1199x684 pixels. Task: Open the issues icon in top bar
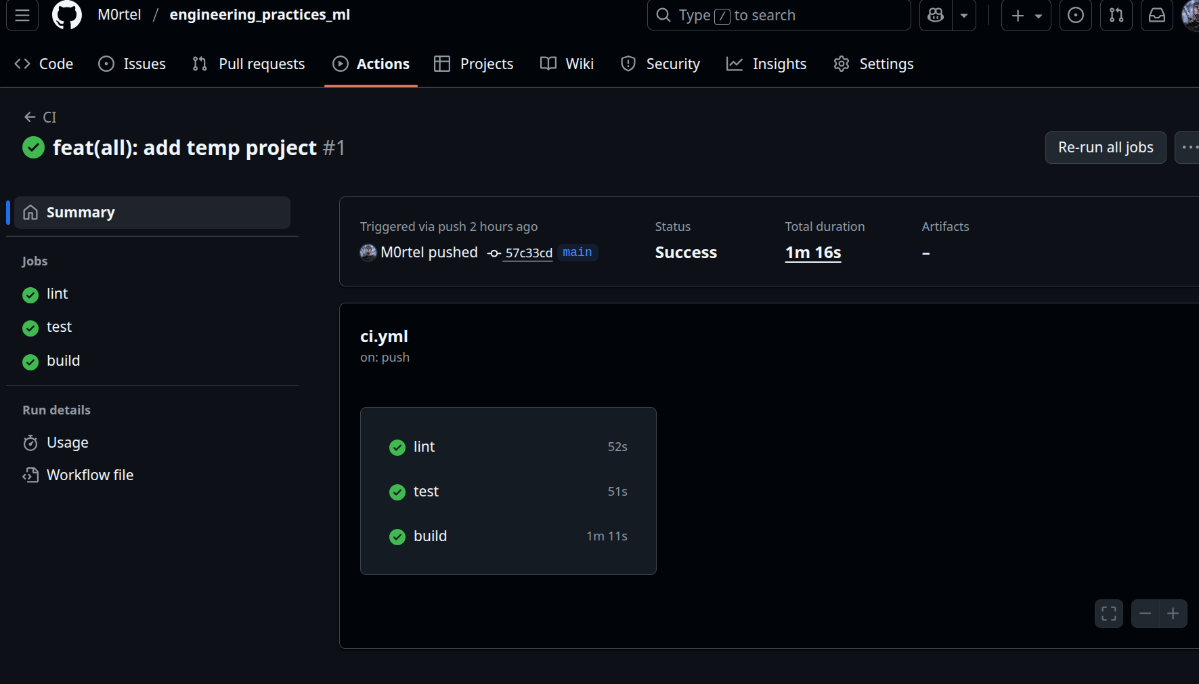1075,15
